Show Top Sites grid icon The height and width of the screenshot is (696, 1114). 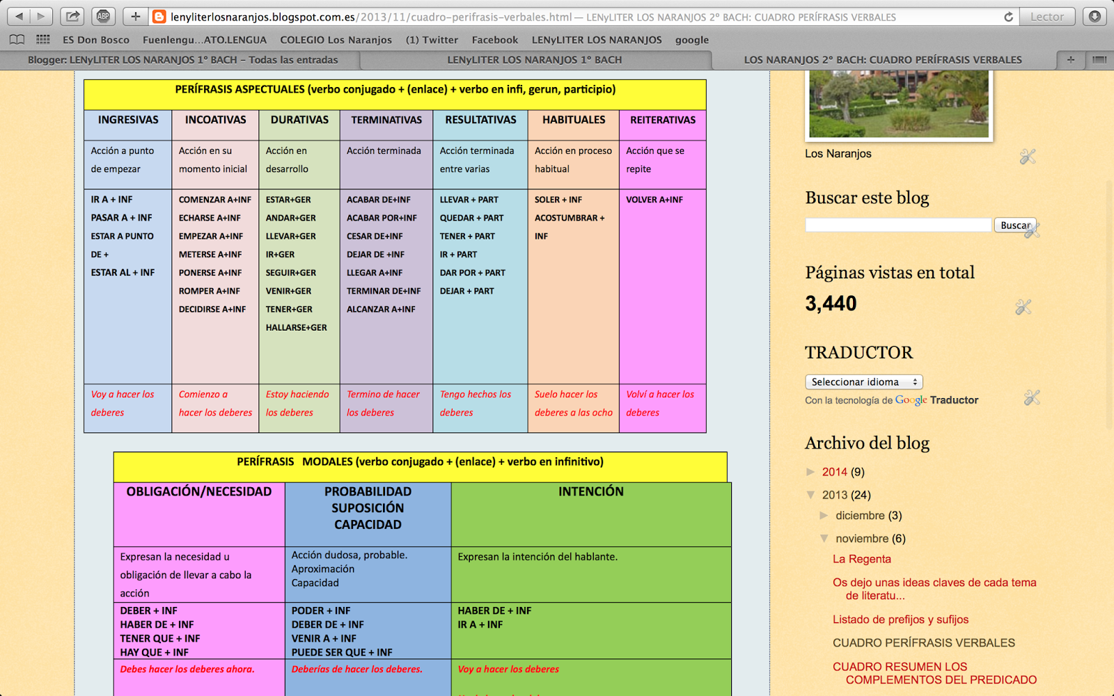point(43,40)
